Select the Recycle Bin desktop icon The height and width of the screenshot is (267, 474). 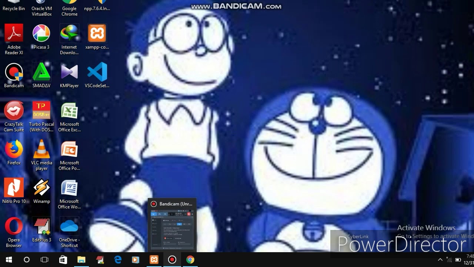[14, 6]
